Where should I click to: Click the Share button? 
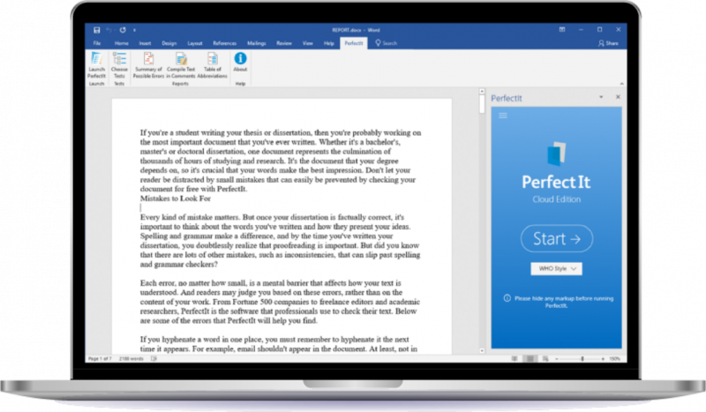608,42
